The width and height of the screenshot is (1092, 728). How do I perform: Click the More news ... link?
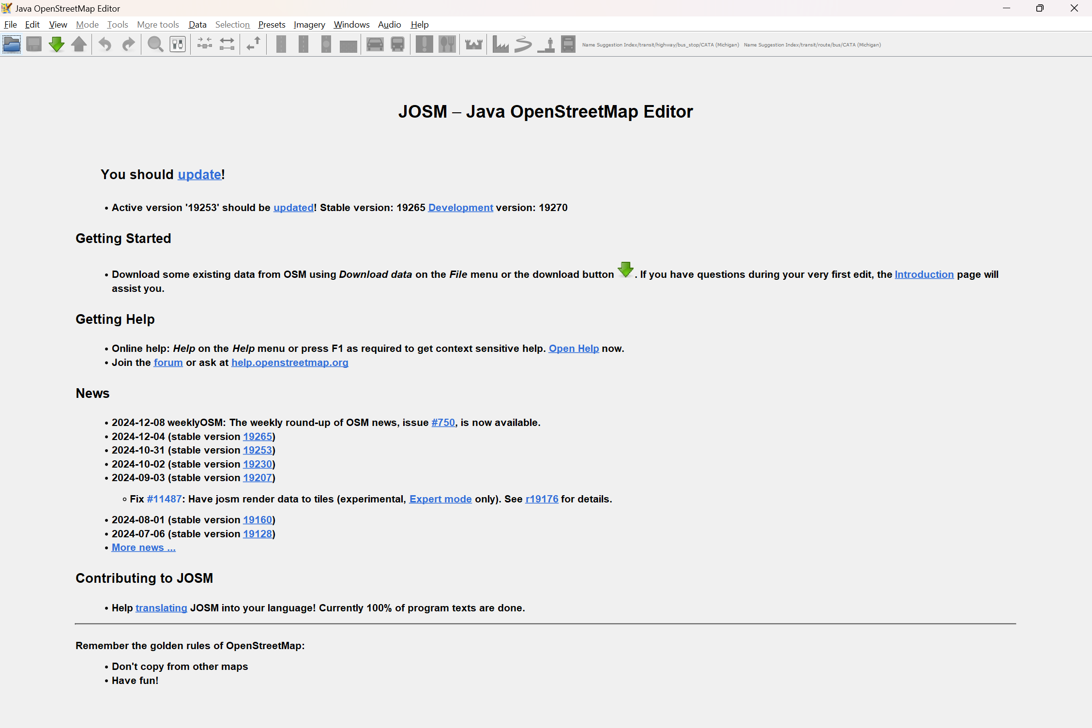[x=143, y=547]
